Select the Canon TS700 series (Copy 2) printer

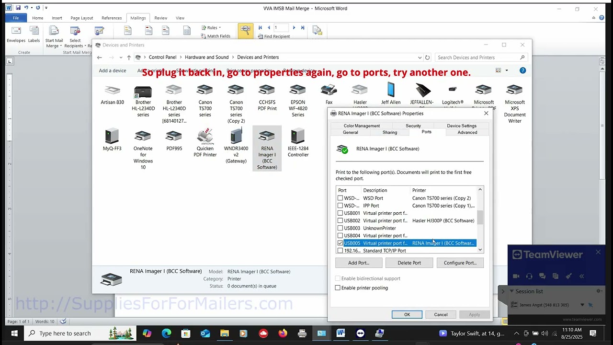pyautogui.click(x=236, y=91)
